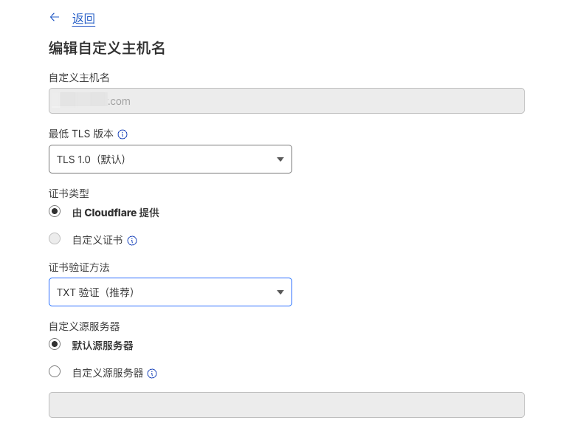Click info icon beside 最低 TLS 版本
The image size is (583, 440).
tap(123, 134)
